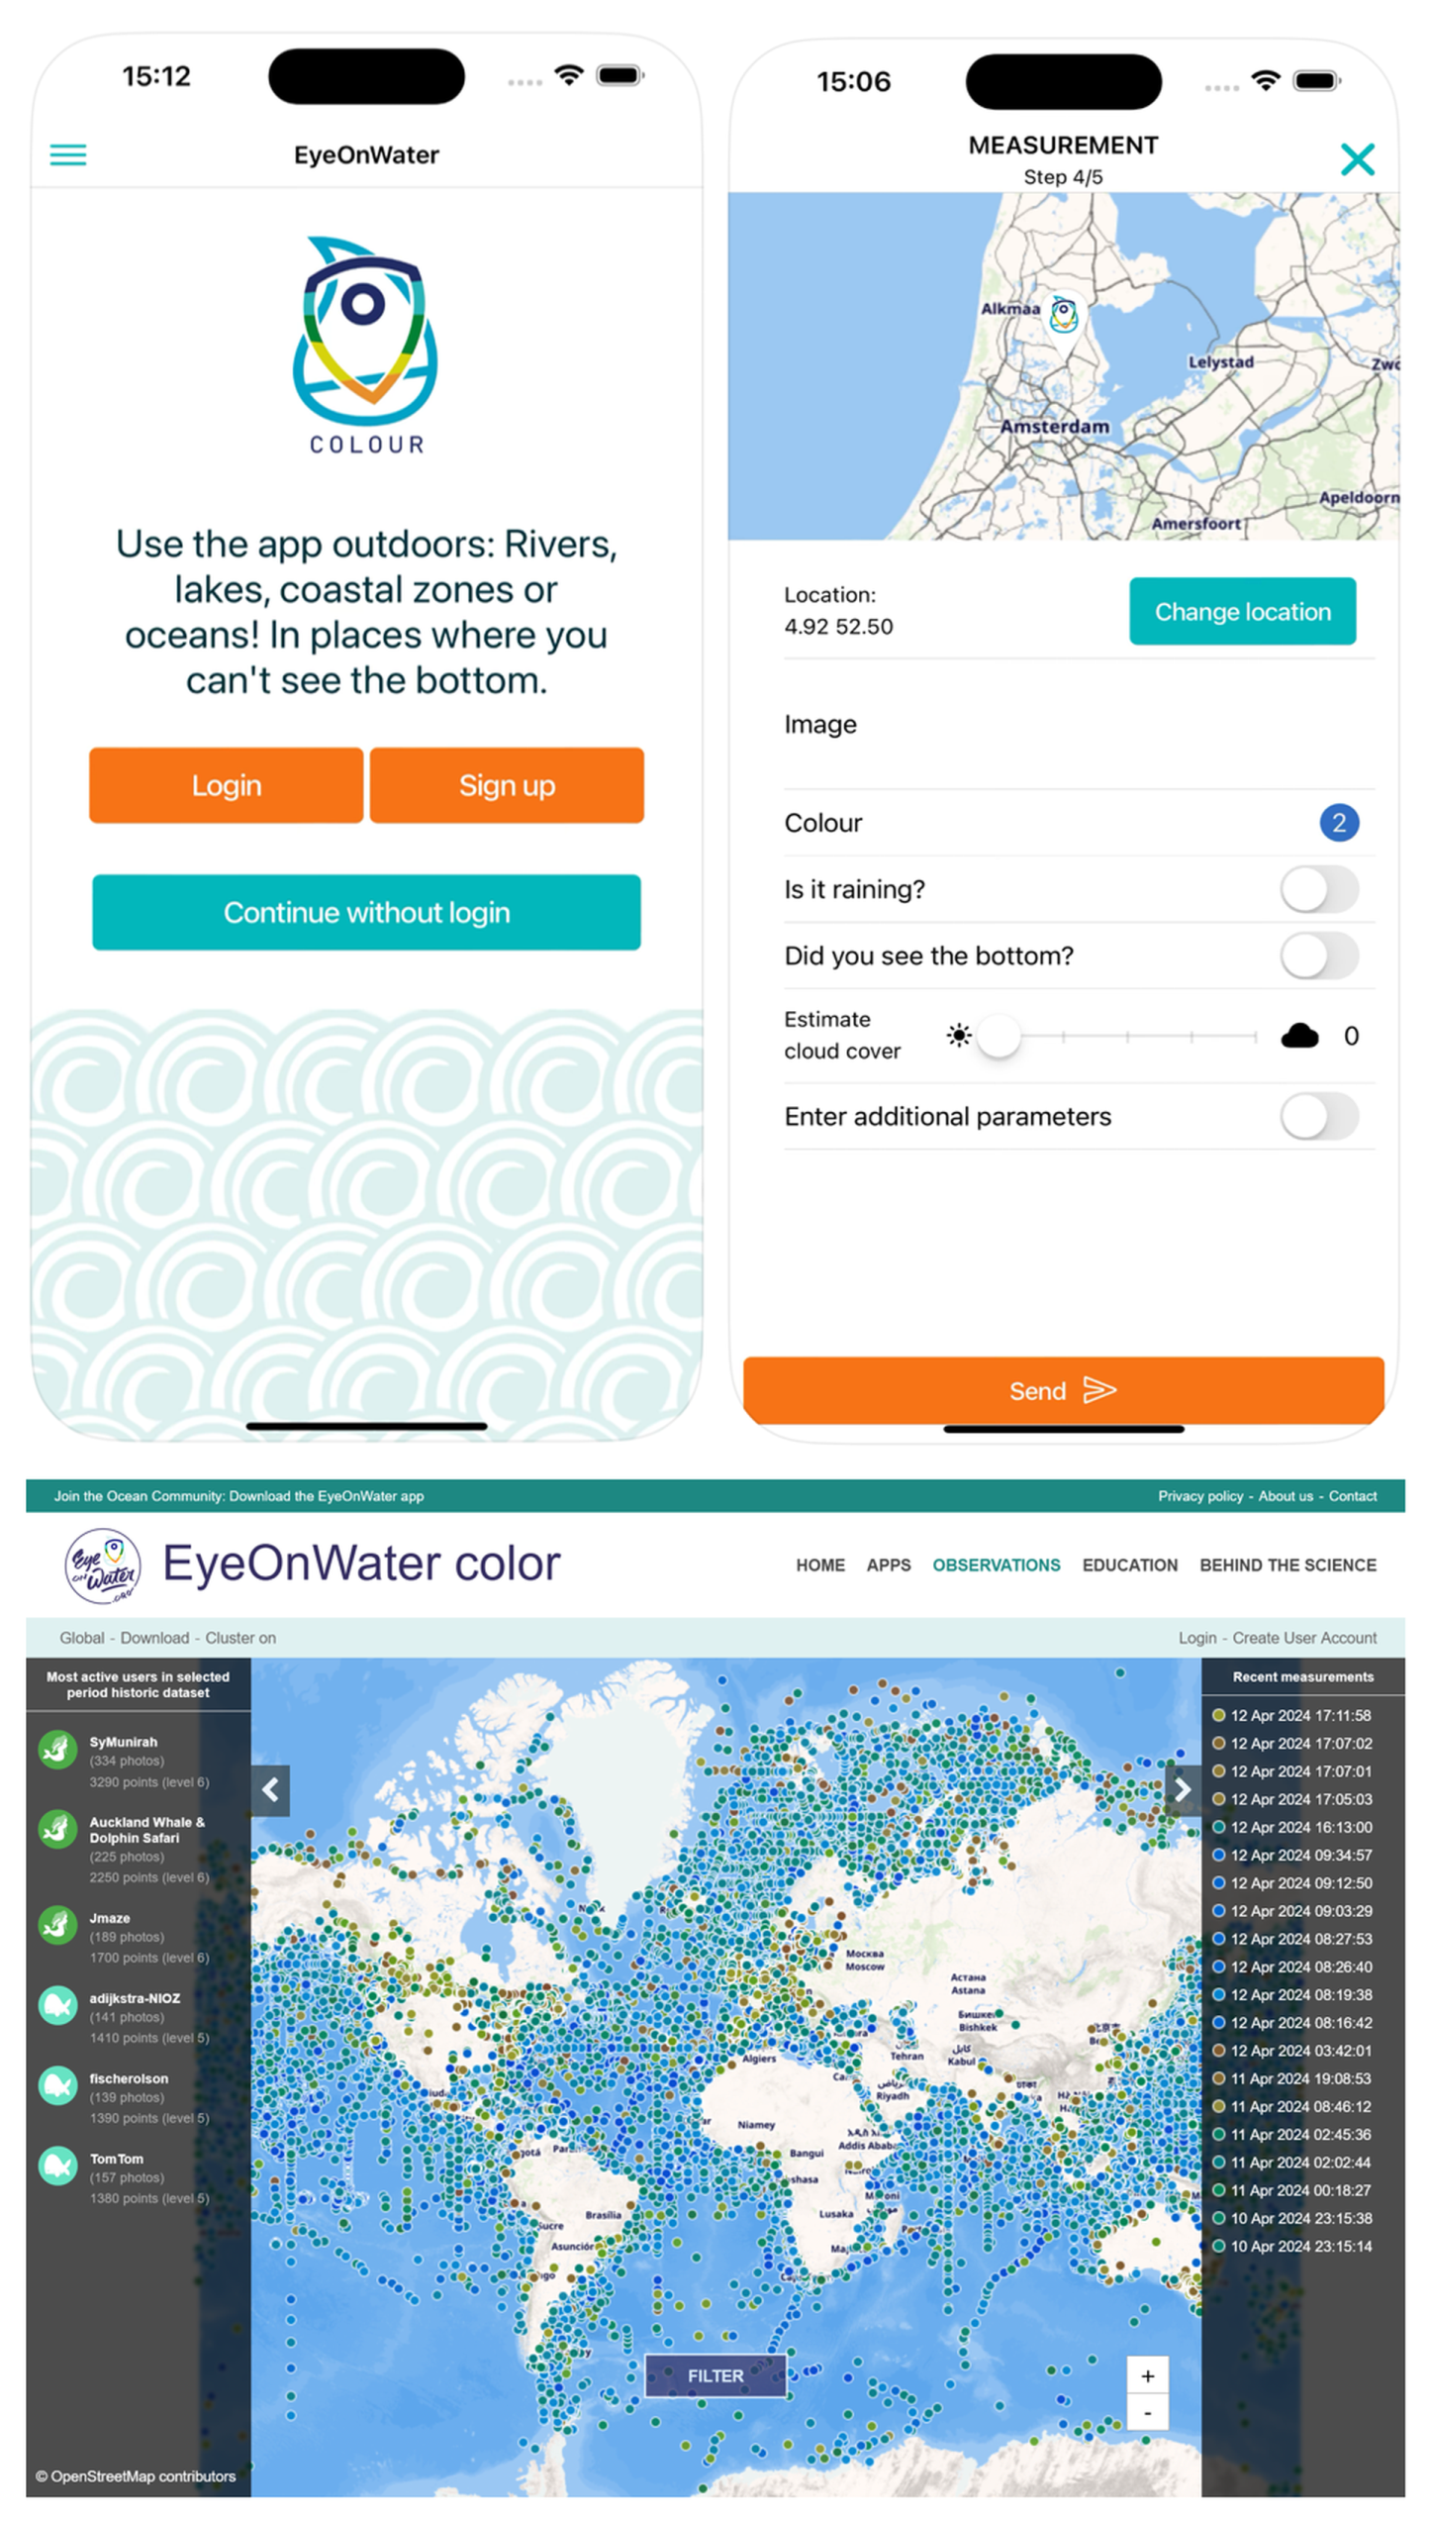This screenshot has height=2522, width=1430.
Task: Open the OBSERVATIONS menu item
Action: pyautogui.click(x=996, y=1564)
